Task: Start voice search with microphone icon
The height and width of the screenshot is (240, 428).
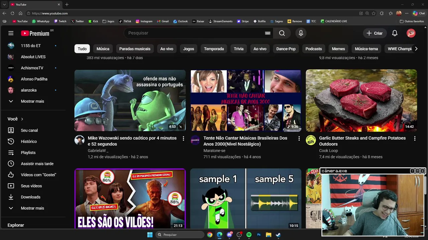Action: (x=301, y=33)
